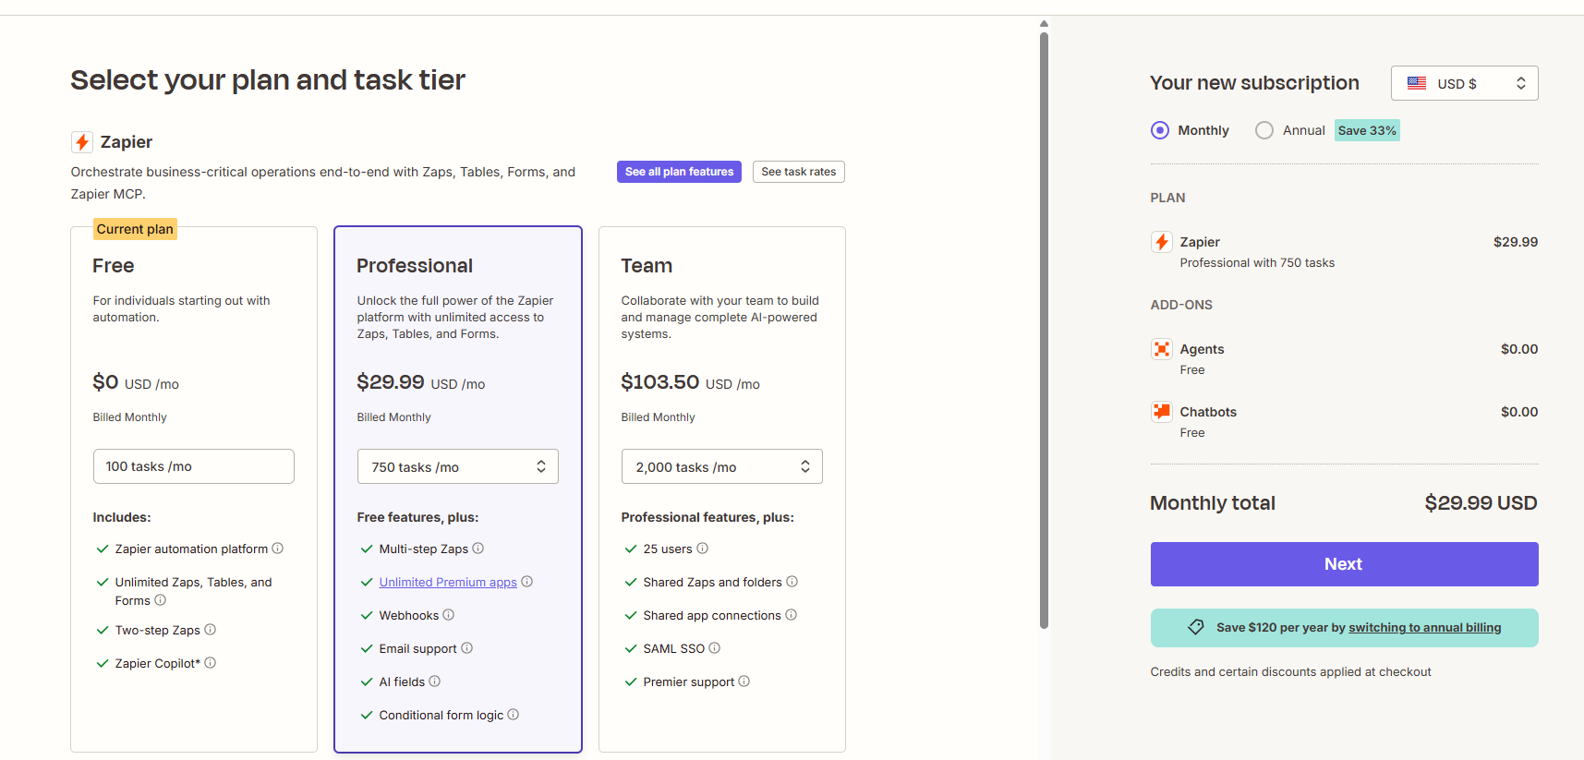1584x760 pixels.
Task: Click the tag icon in annual savings banner
Action: [x=1196, y=627]
